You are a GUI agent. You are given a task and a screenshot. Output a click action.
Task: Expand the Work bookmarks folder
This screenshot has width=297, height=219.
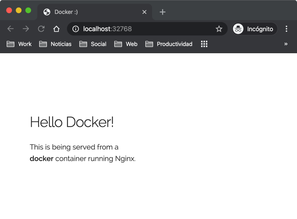[19, 44]
